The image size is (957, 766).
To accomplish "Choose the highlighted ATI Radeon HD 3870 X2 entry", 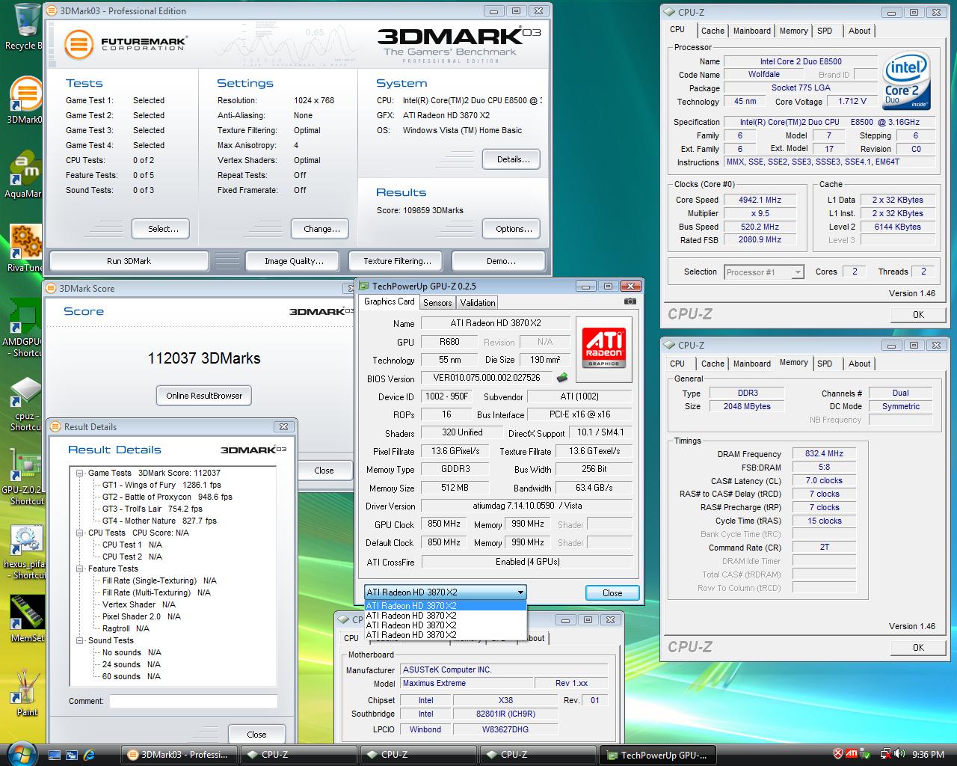I will click(x=446, y=606).
